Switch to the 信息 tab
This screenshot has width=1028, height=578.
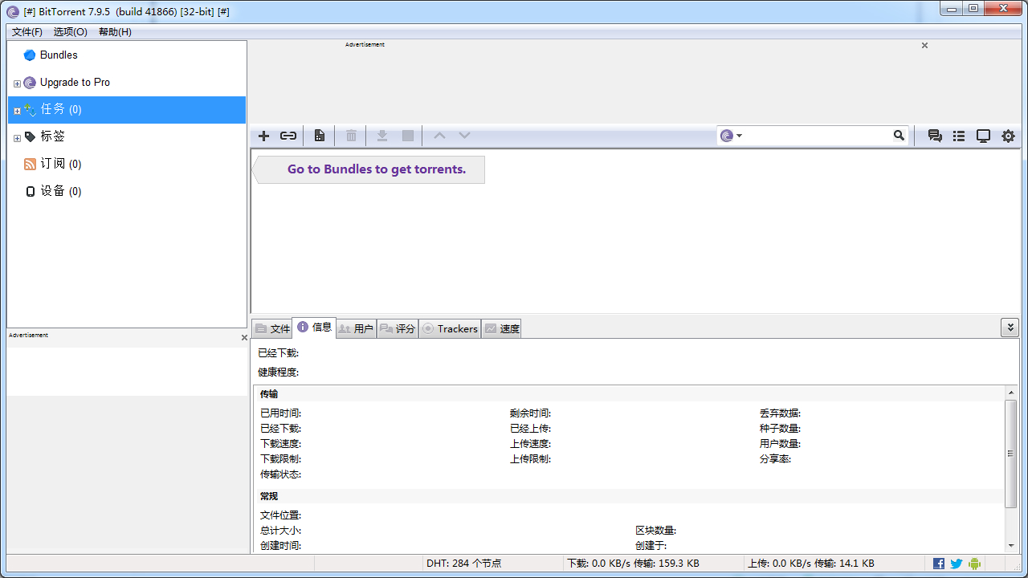(314, 327)
